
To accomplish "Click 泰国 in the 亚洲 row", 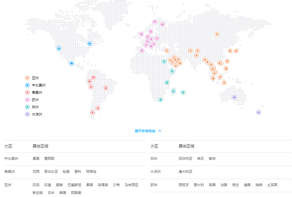I will coord(89,185).
